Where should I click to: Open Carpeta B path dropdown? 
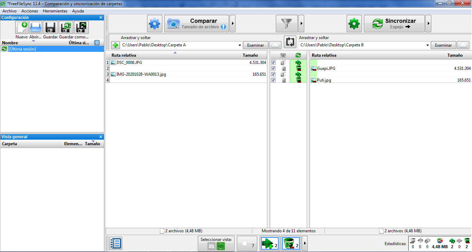427,45
